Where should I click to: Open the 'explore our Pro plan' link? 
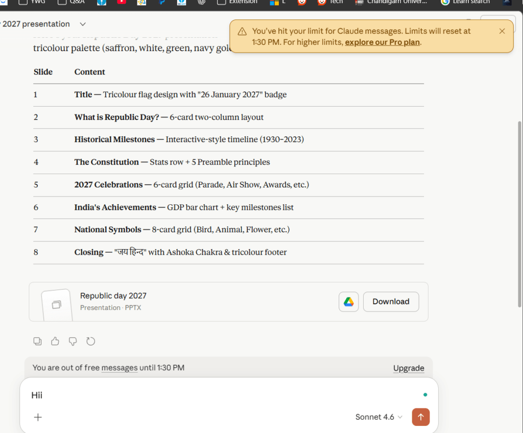(x=382, y=42)
